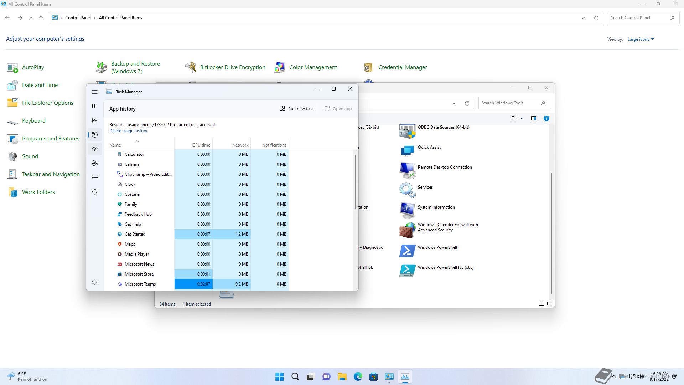Image resolution: width=684 pixels, height=385 pixels.
Task: Click Control Panel breadcrumb segment
Action: 78,18
